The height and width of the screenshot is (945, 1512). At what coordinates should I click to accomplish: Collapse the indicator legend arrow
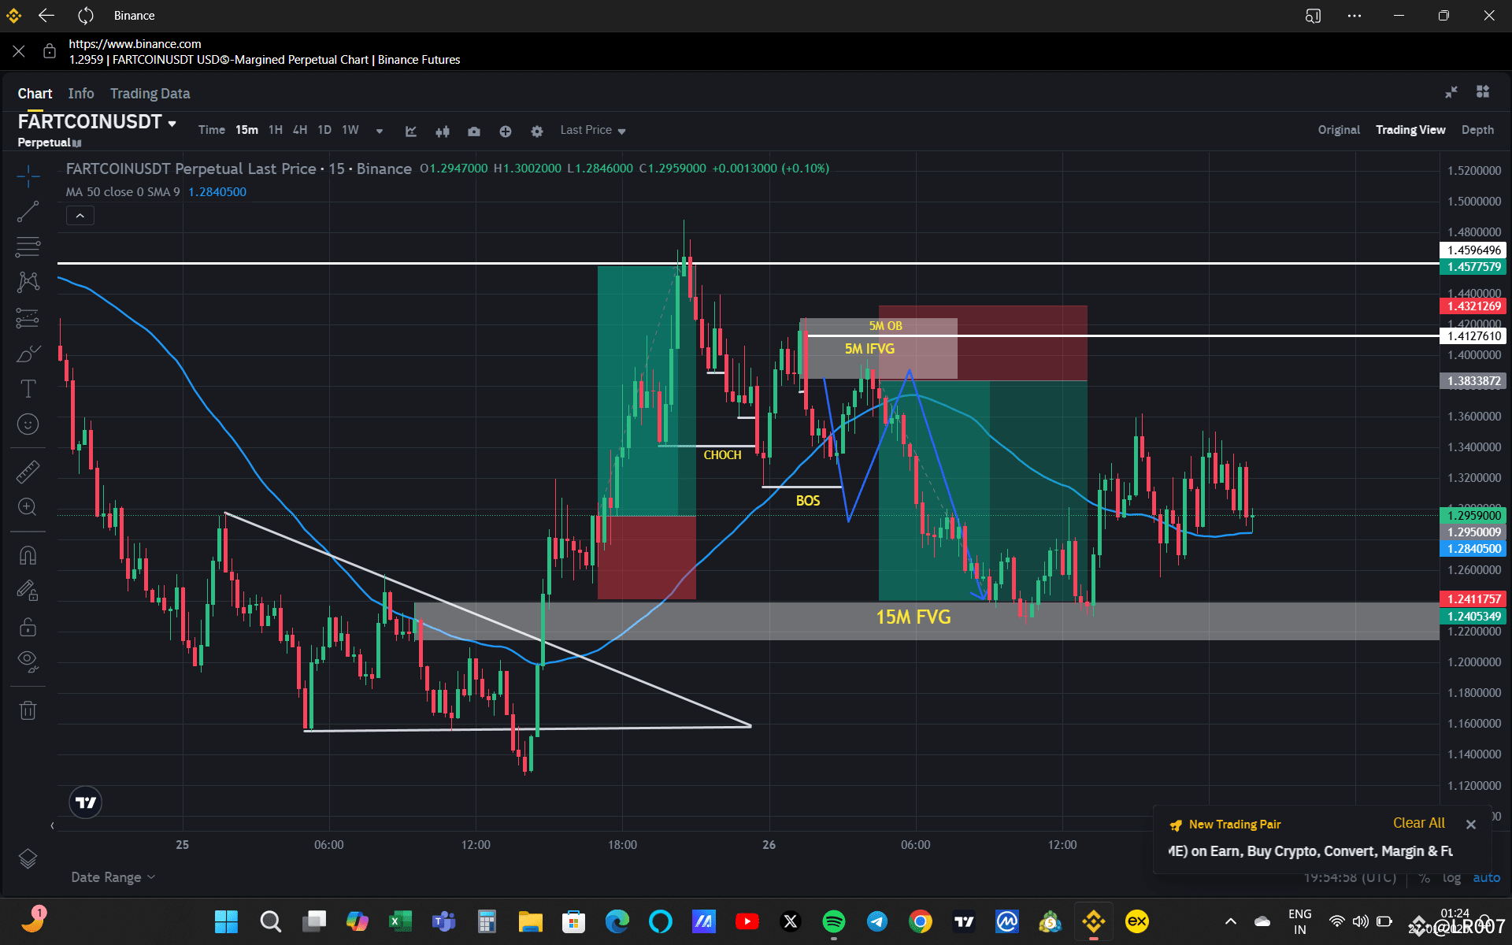tap(80, 216)
